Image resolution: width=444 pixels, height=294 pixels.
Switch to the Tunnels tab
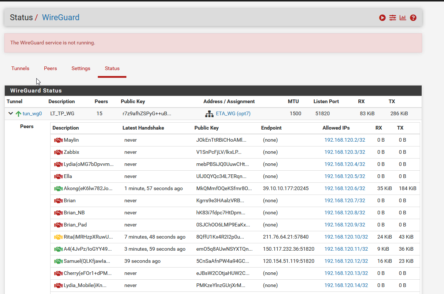point(20,69)
